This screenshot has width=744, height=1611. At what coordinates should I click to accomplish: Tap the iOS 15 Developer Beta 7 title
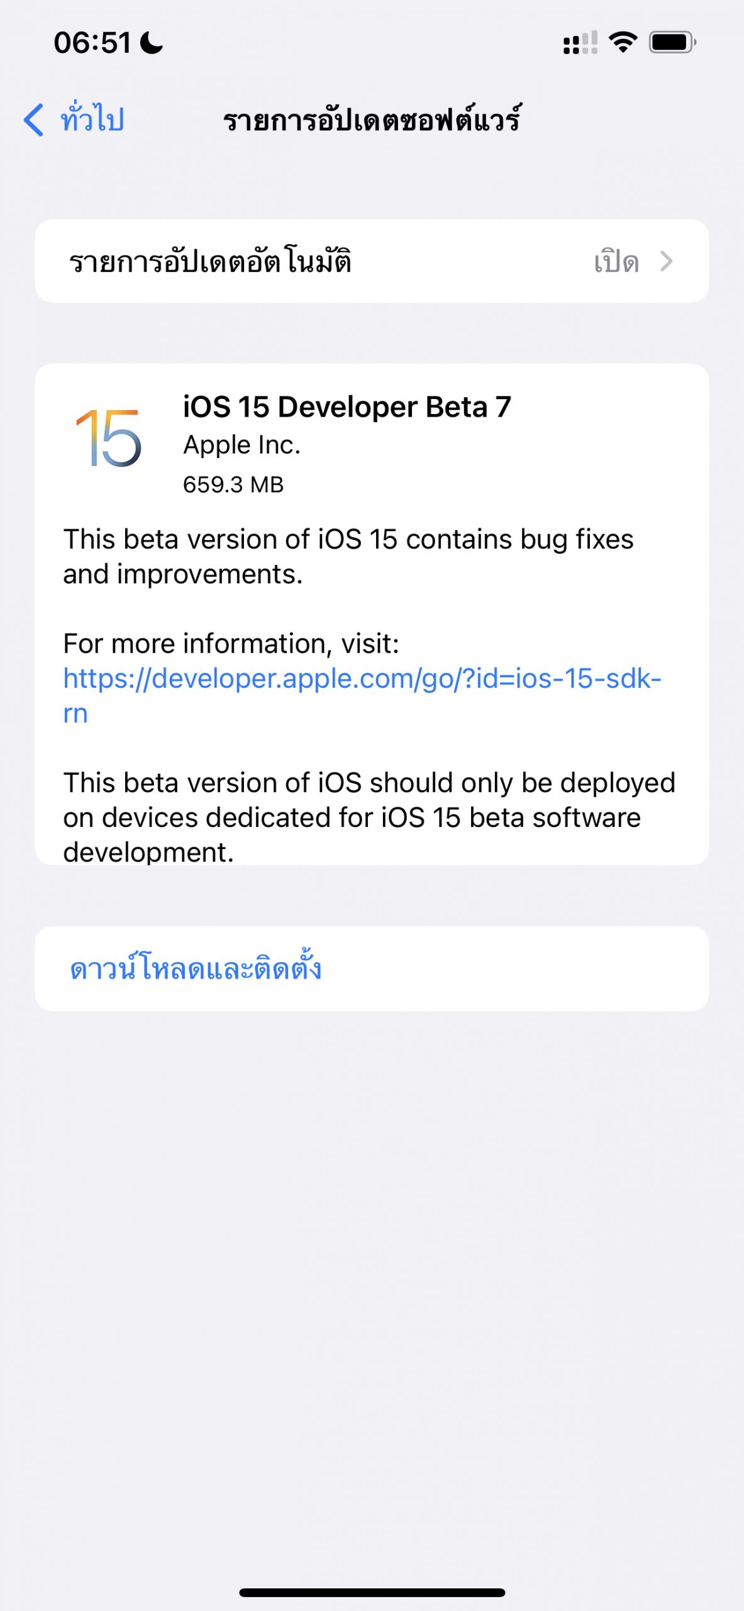coord(347,407)
